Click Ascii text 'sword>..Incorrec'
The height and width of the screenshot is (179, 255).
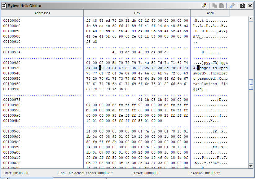(210, 73)
